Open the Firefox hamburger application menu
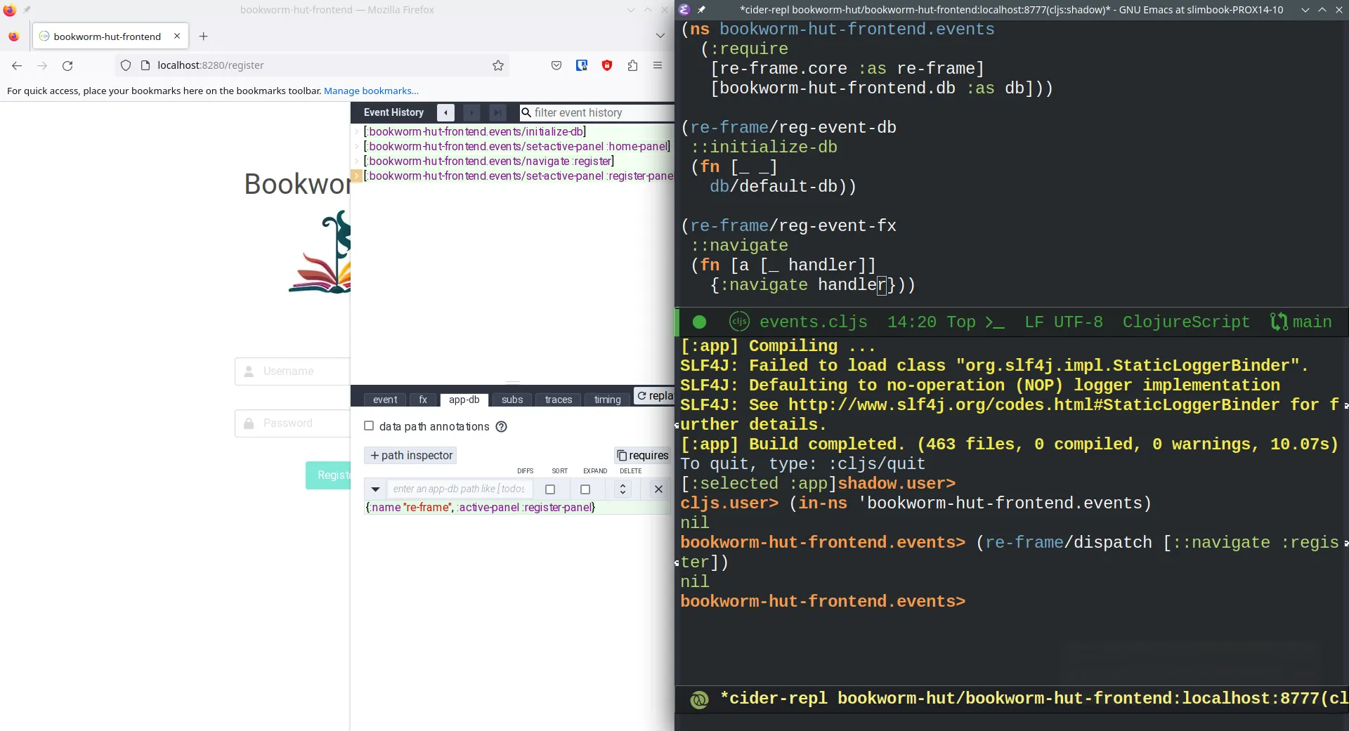Image resolution: width=1349 pixels, height=731 pixels. tap(658, 65)
